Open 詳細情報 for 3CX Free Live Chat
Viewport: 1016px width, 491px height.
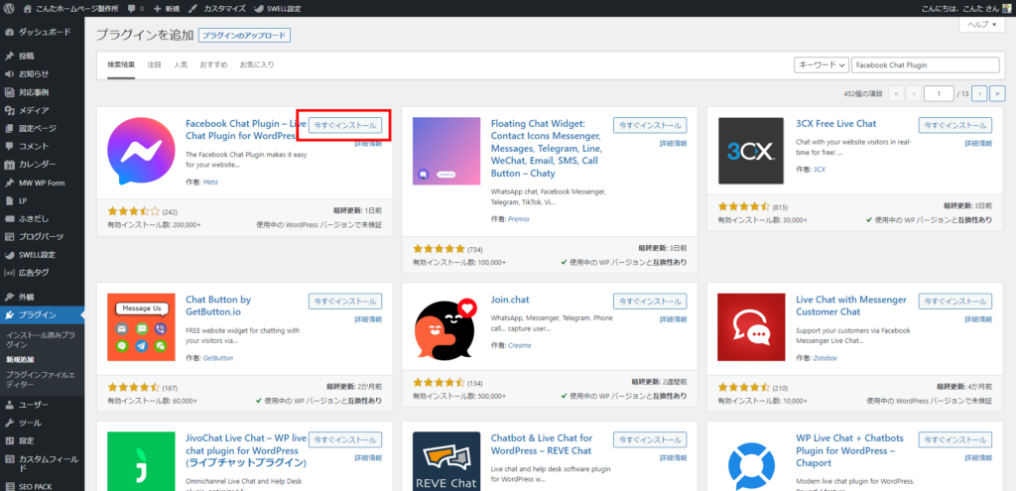tap(978, 143)
